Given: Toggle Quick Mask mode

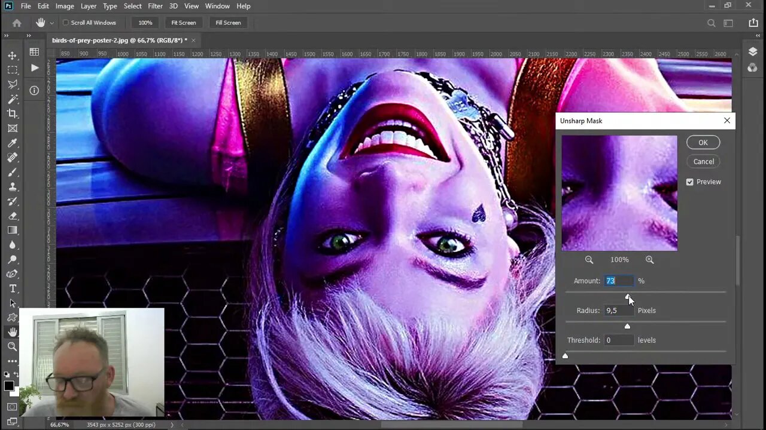Looking at the screenshot, I should (x=13, y=407).
